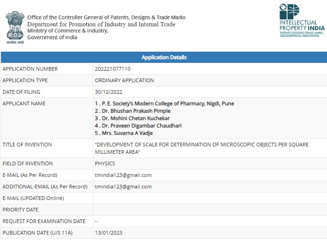Click the publication date 13/01/2023

tap(109, 233)
